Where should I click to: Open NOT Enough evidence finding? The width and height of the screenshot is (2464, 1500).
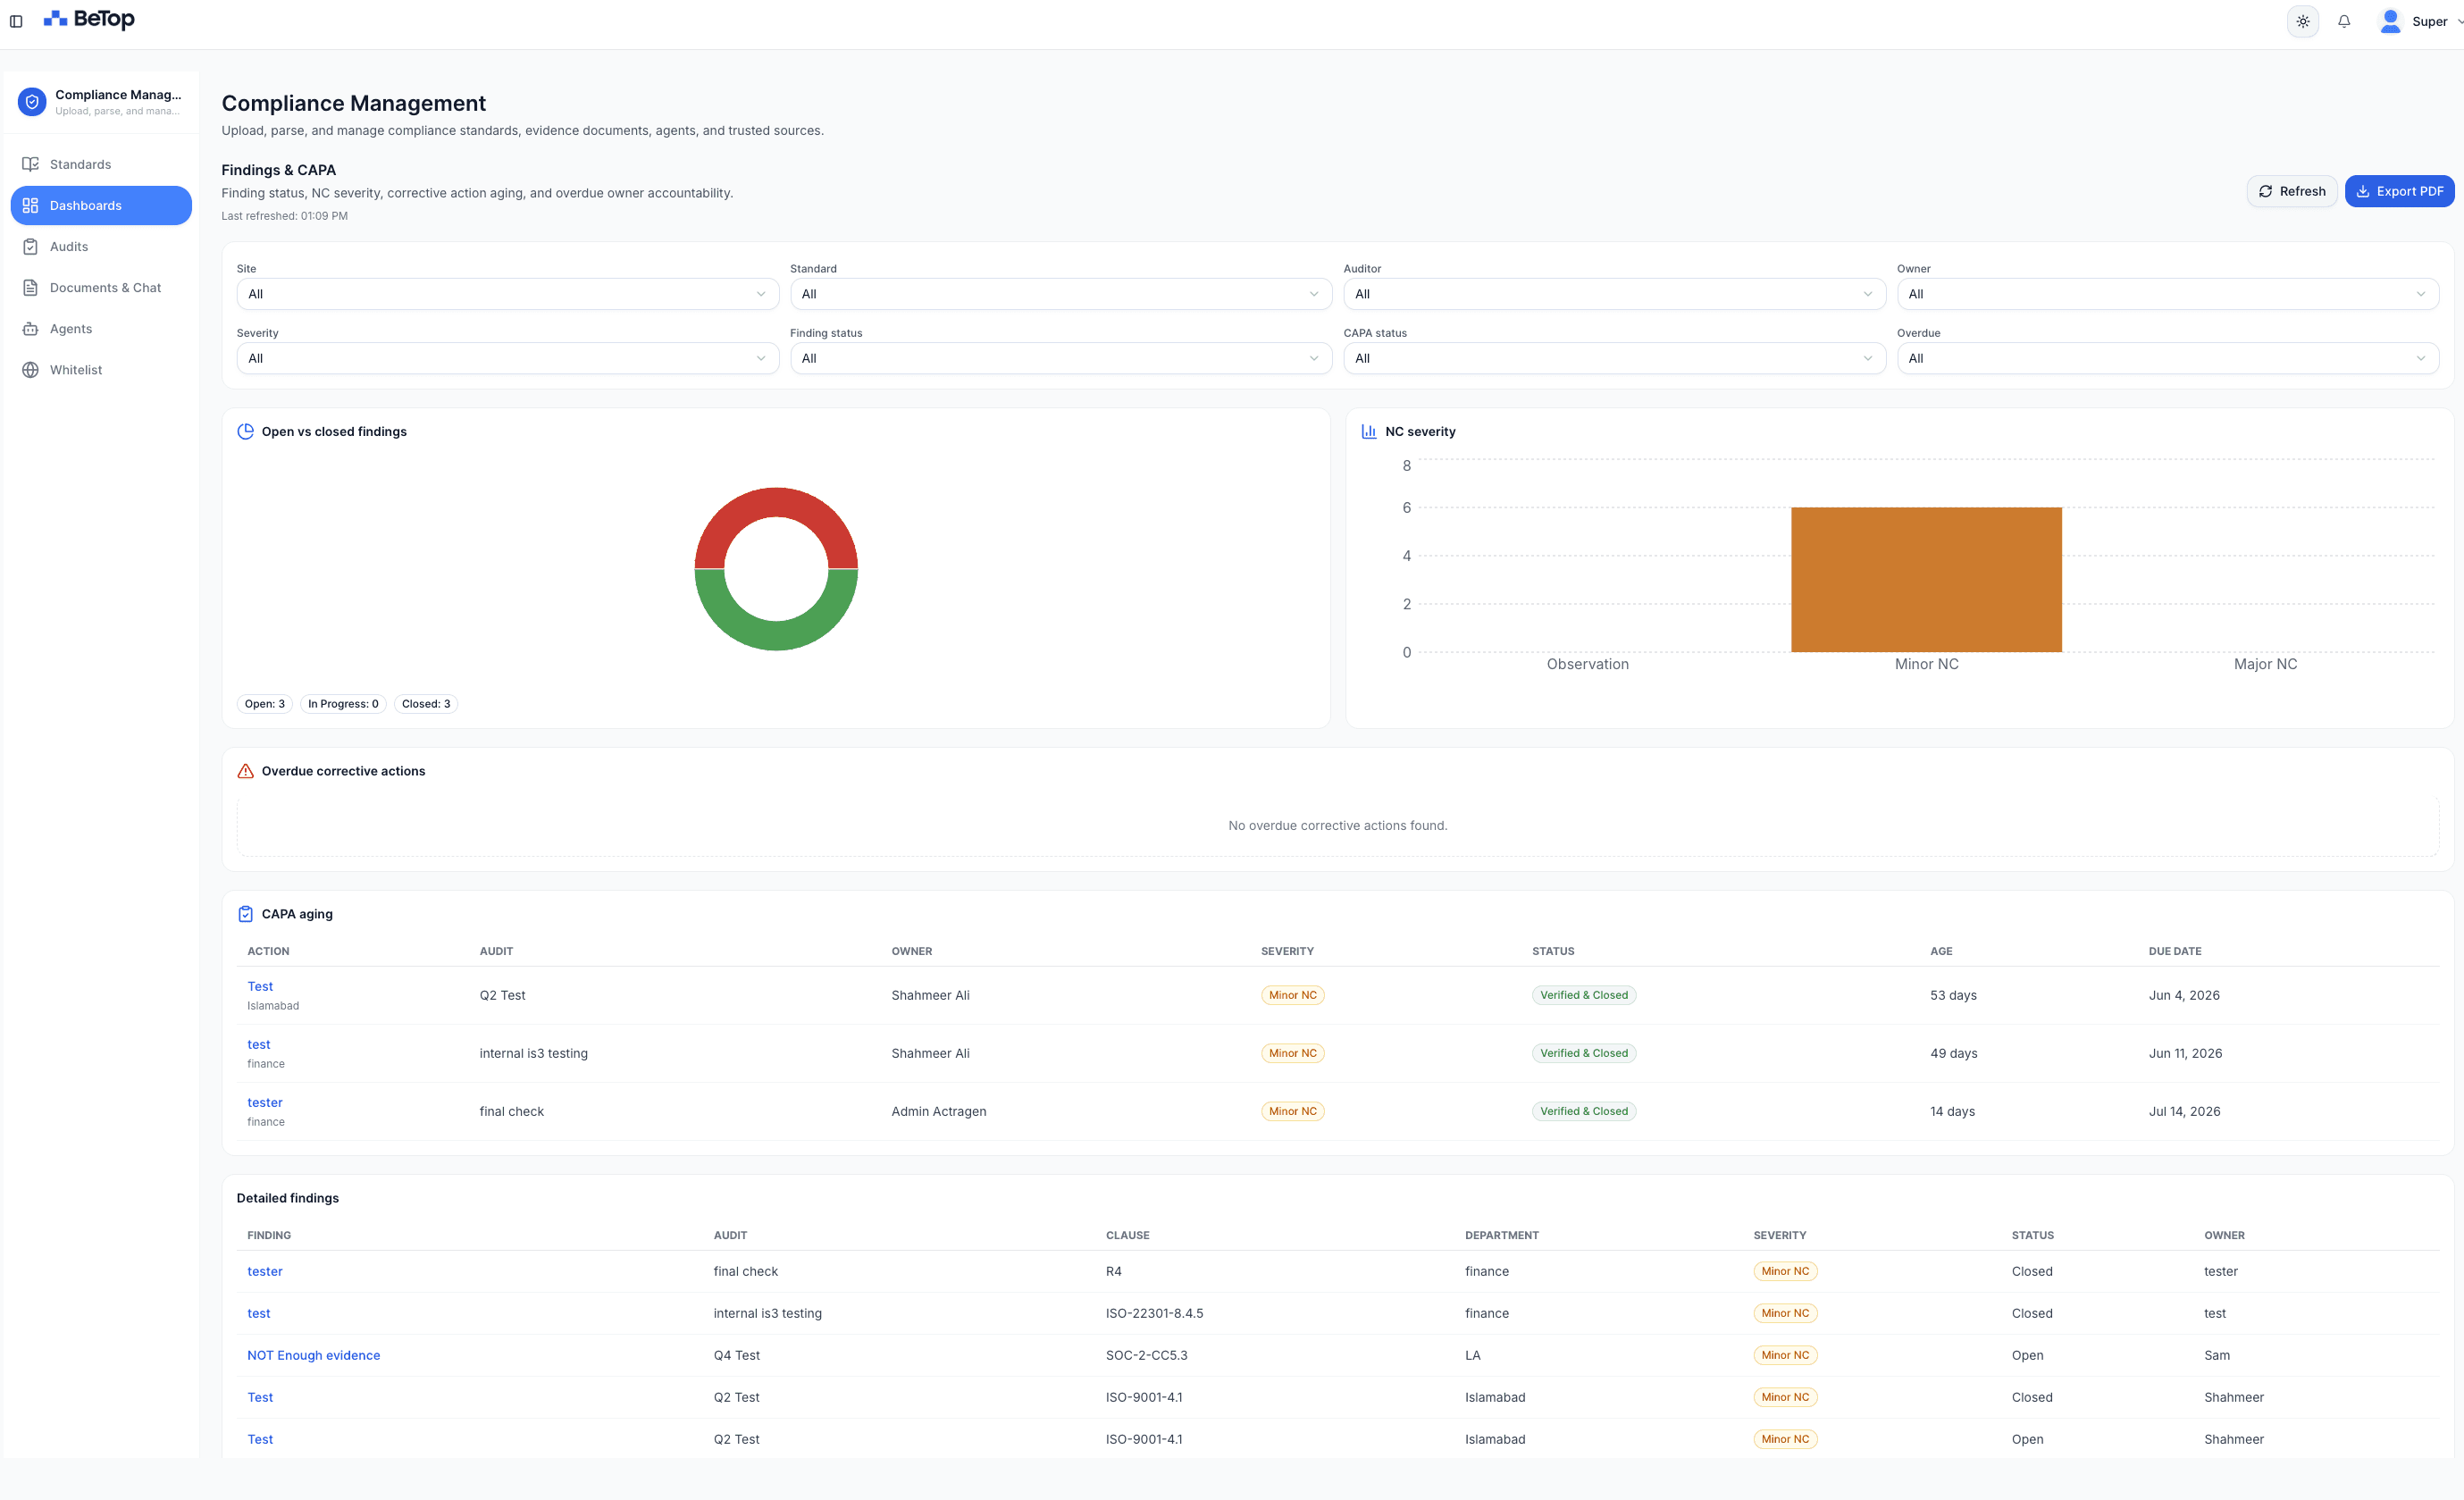(314, 1355)
